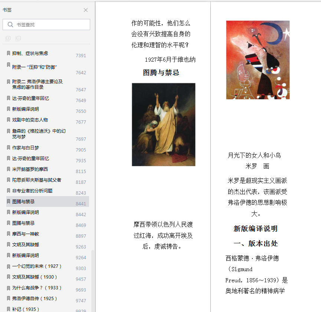Open bookmark 为什么有战争？（1933）
The image size is (321, 312).
coord(37,288)
